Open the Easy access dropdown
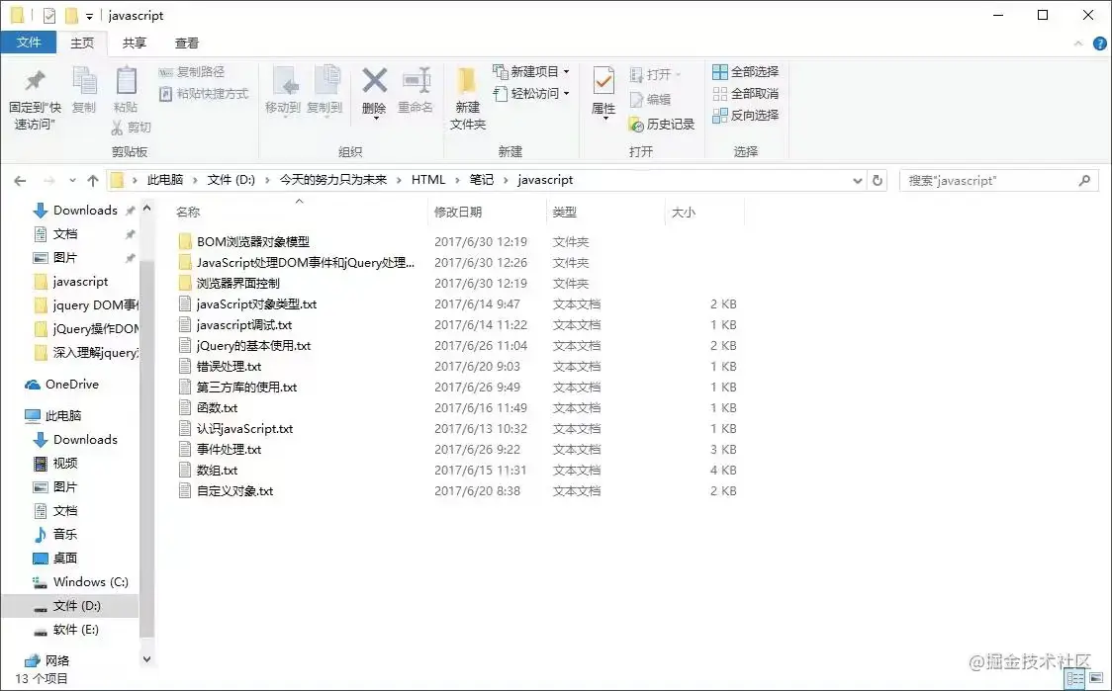This screenshot has height=691, width=1112. click(531, 94)
